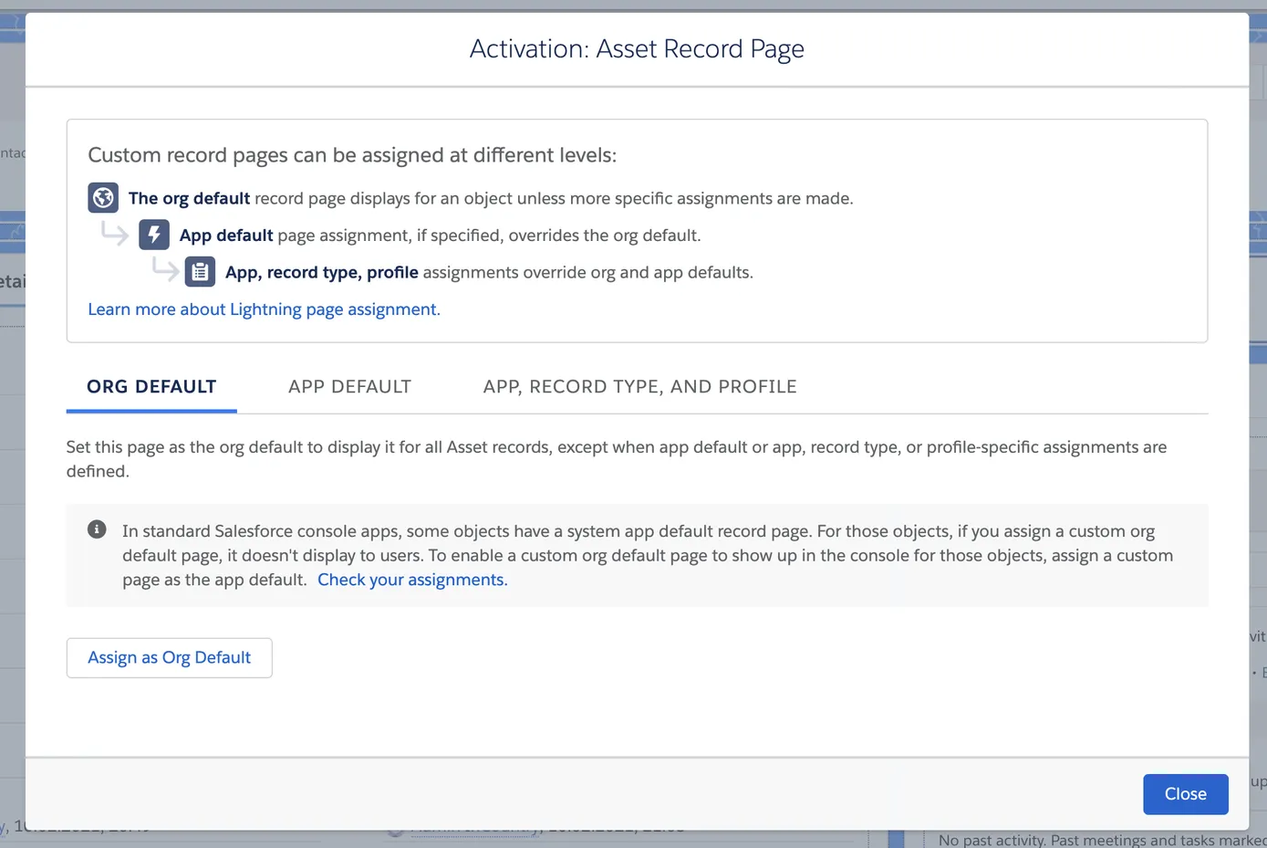Click the arrow connector beside the lightning icon
Image resolution: width=1267 pixels, height=848 pixels.
point(166,271)
